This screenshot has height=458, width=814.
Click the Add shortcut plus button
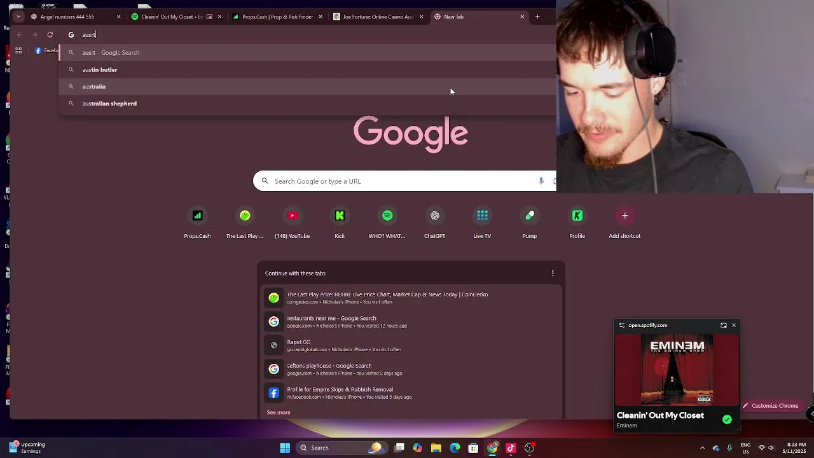click(x=624, y=216)
